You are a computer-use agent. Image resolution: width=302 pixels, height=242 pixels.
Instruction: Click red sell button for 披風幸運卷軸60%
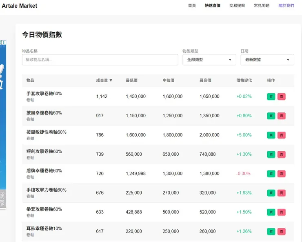coord(282,116)
